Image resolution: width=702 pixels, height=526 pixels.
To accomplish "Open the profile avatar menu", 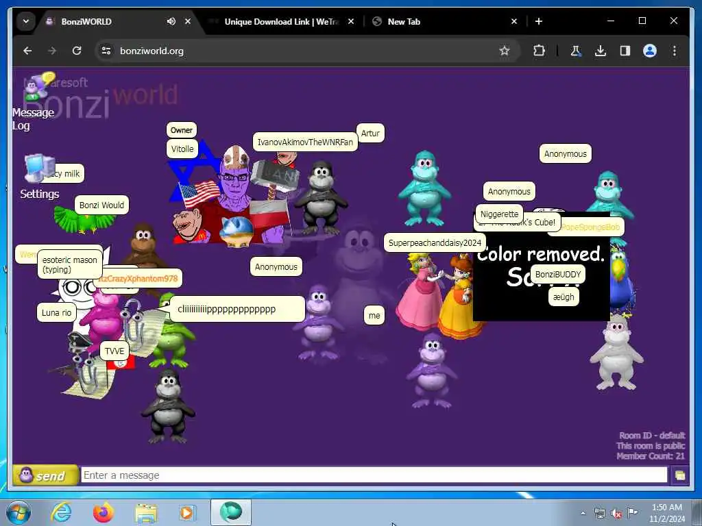I will (650, 51).
